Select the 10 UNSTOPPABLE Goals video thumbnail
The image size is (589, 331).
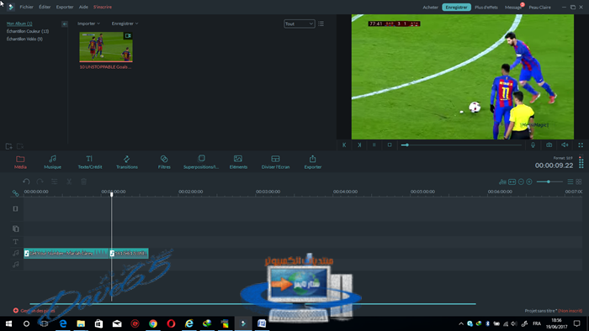coord(106,47)
